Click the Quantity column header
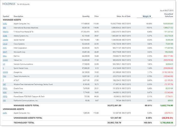This screenshot has height=128, width=178. [x=86, y=16]
